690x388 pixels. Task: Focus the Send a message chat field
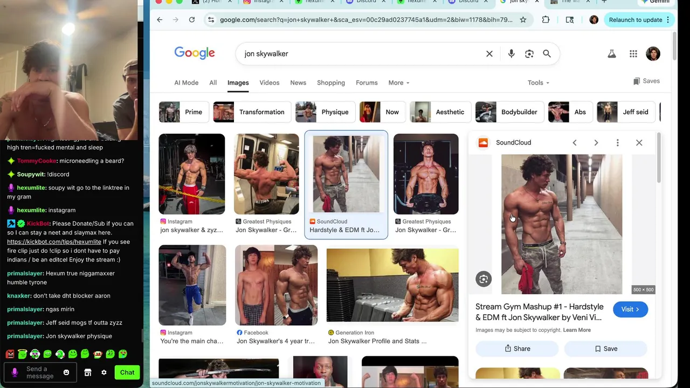click(x=40, y=372)
